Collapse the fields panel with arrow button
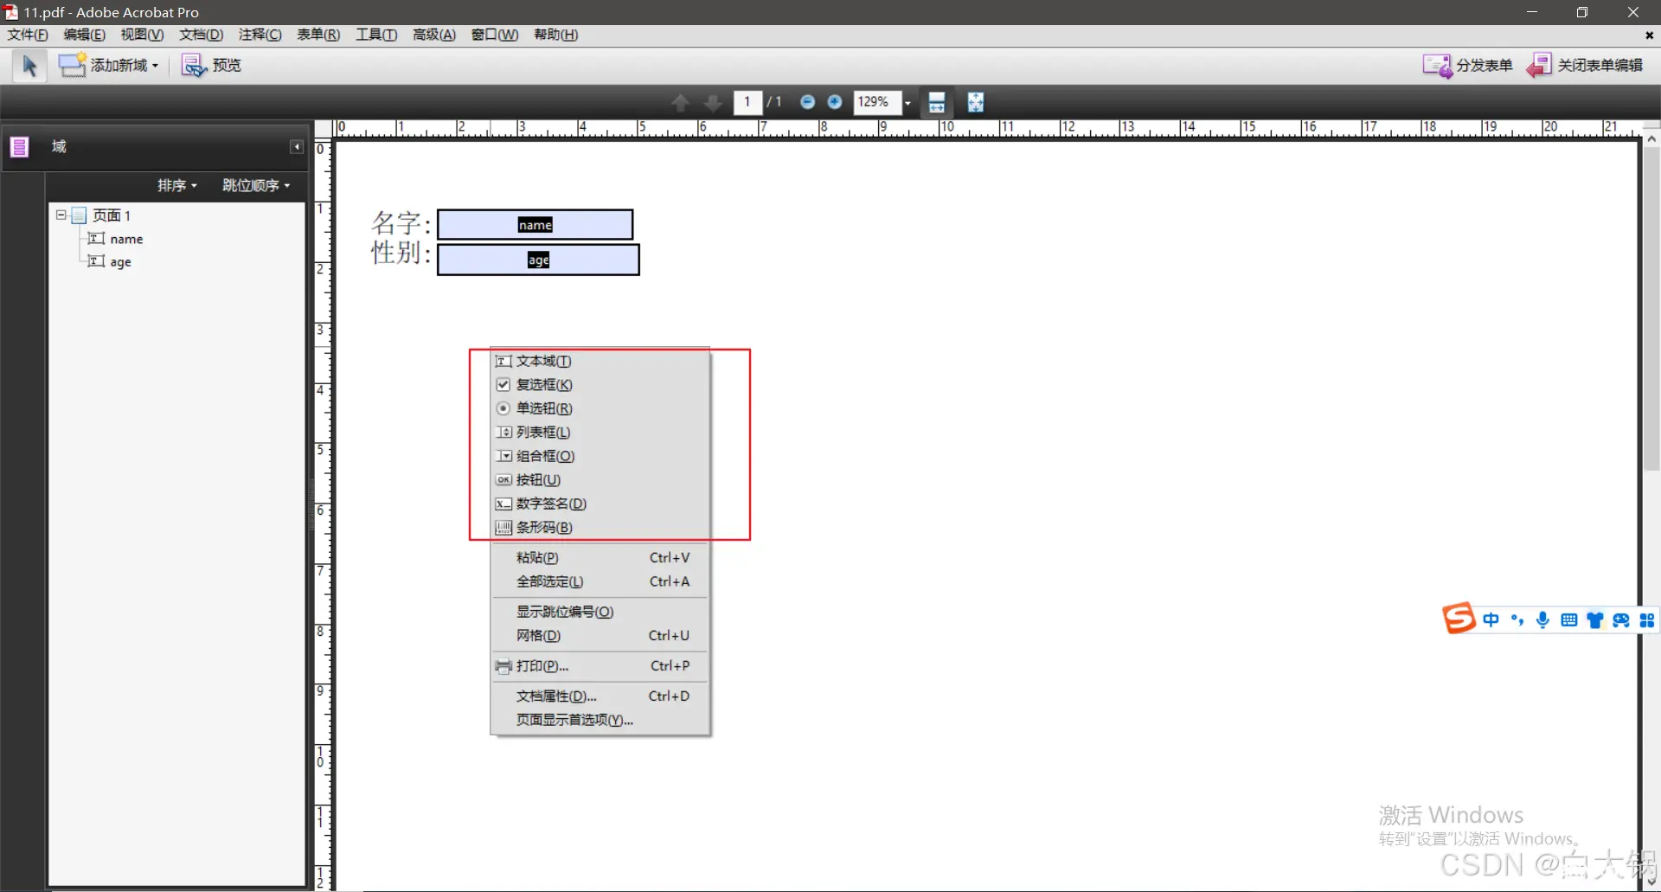Screen dimensions: 1661x892 297,147
